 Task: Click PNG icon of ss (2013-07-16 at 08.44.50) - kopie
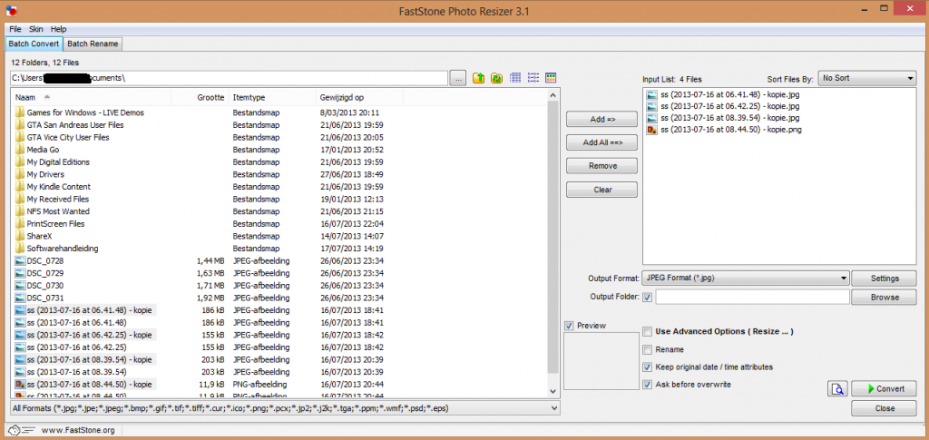pyautogui.click(x=20, y=385)
